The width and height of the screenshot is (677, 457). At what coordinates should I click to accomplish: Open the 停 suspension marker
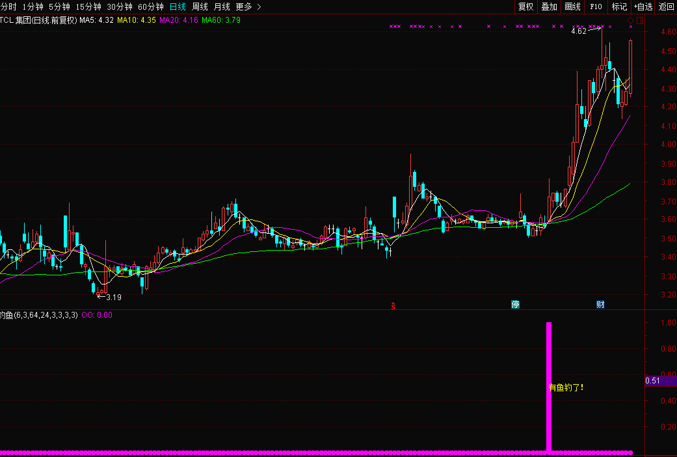(515, 305)
